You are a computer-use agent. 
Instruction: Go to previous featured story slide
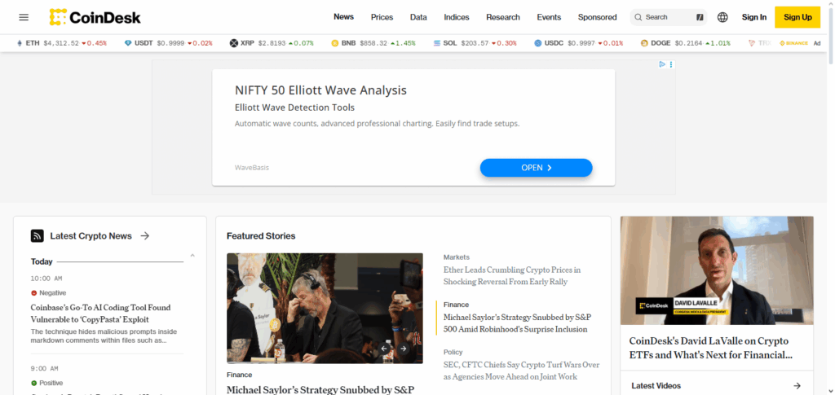[385, 349]
